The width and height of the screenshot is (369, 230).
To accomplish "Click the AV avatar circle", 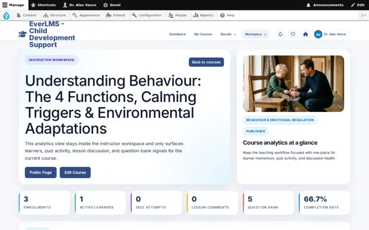I will pyautogui.click(x=318, y=35).
